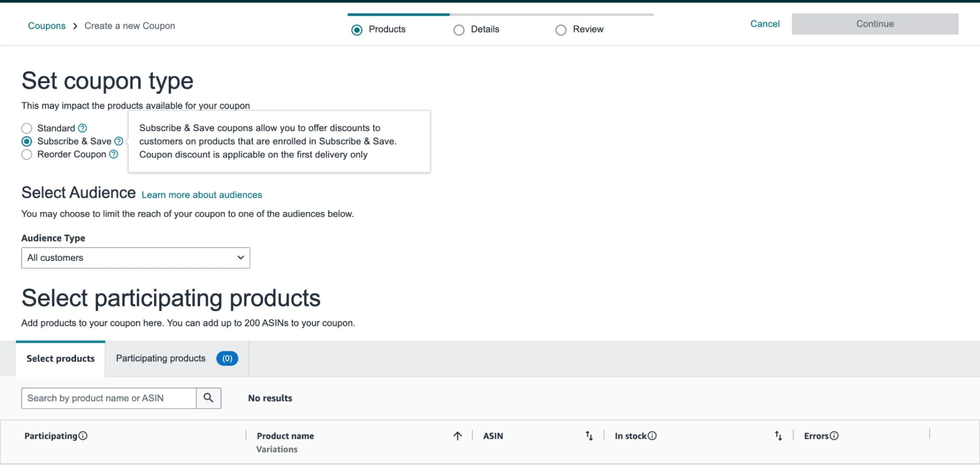Screen dimensions: 980x472
Task: Sort by Product name using the up arrow
Action: [x=457, y=436]
